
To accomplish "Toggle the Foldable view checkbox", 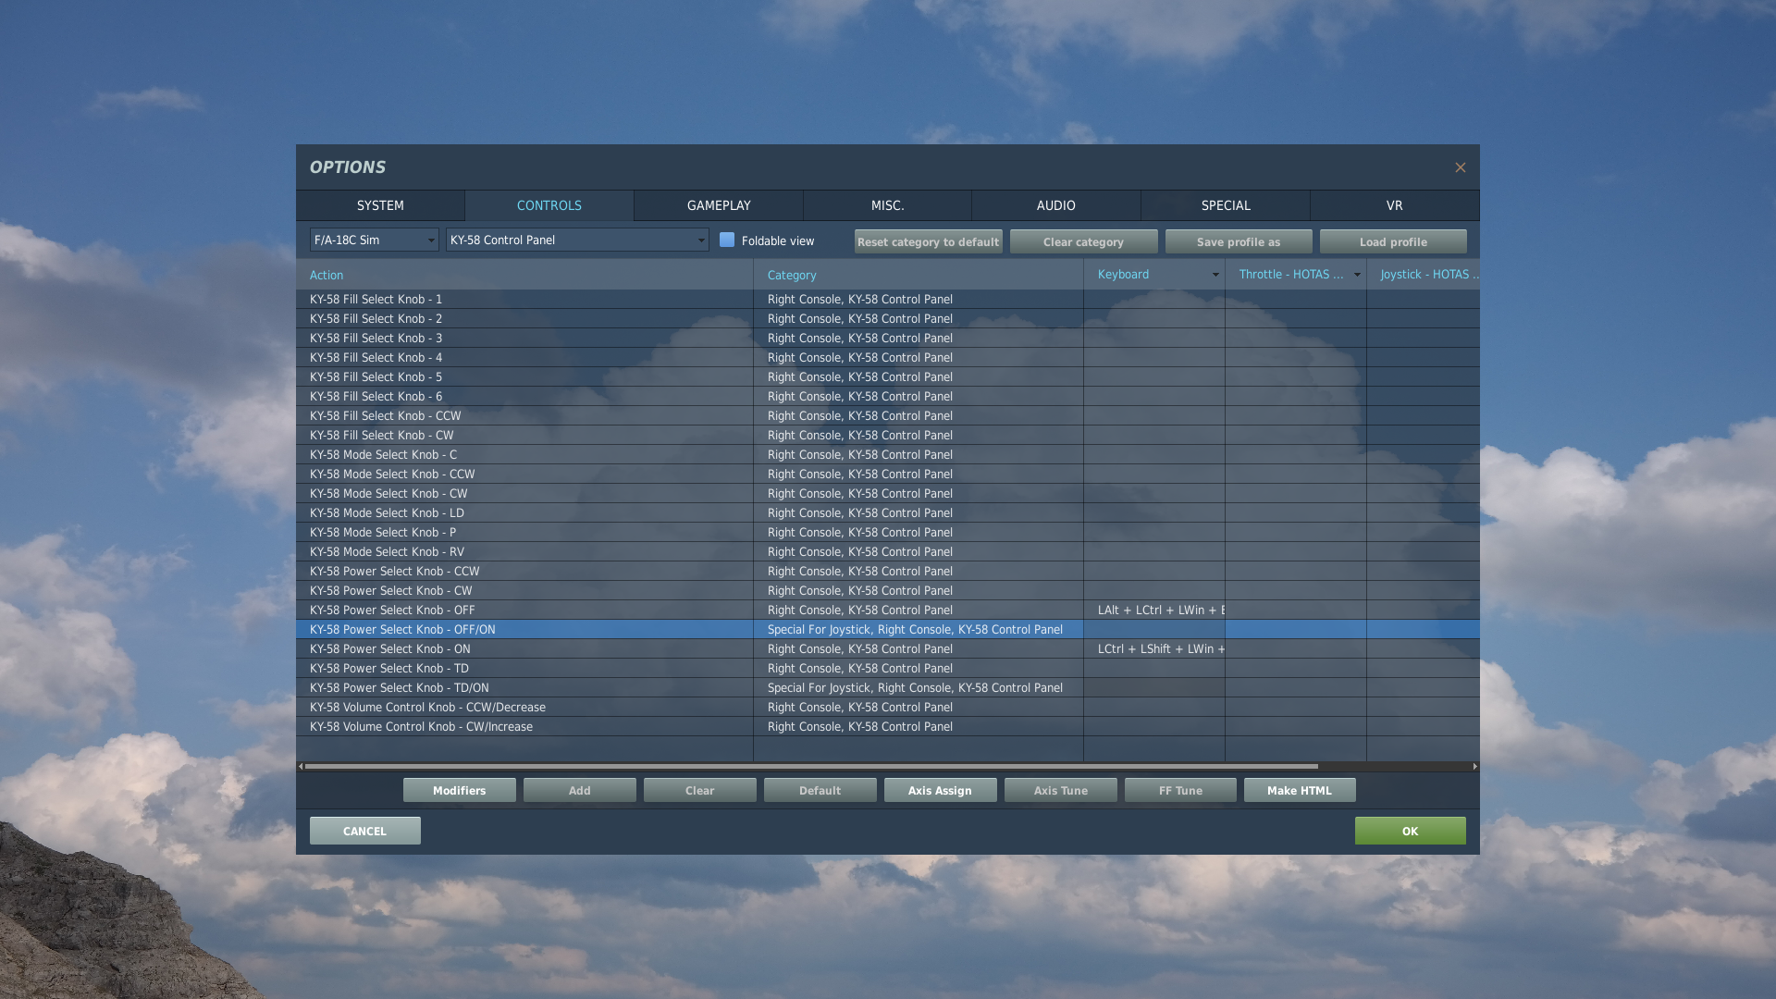I will pyautogui.click(x=727, y=240).
